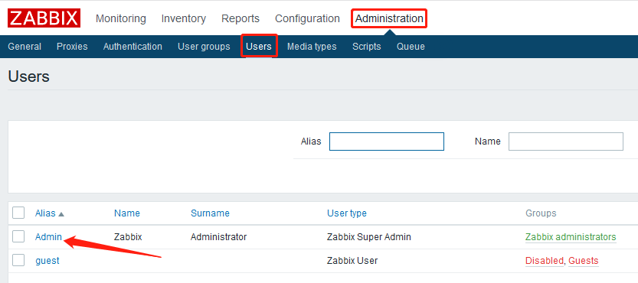The height and width of the screenshot is (283, 638).
Task: Click the ZABBIX logo
Action: pyautogui.click(x=44, y=18)
